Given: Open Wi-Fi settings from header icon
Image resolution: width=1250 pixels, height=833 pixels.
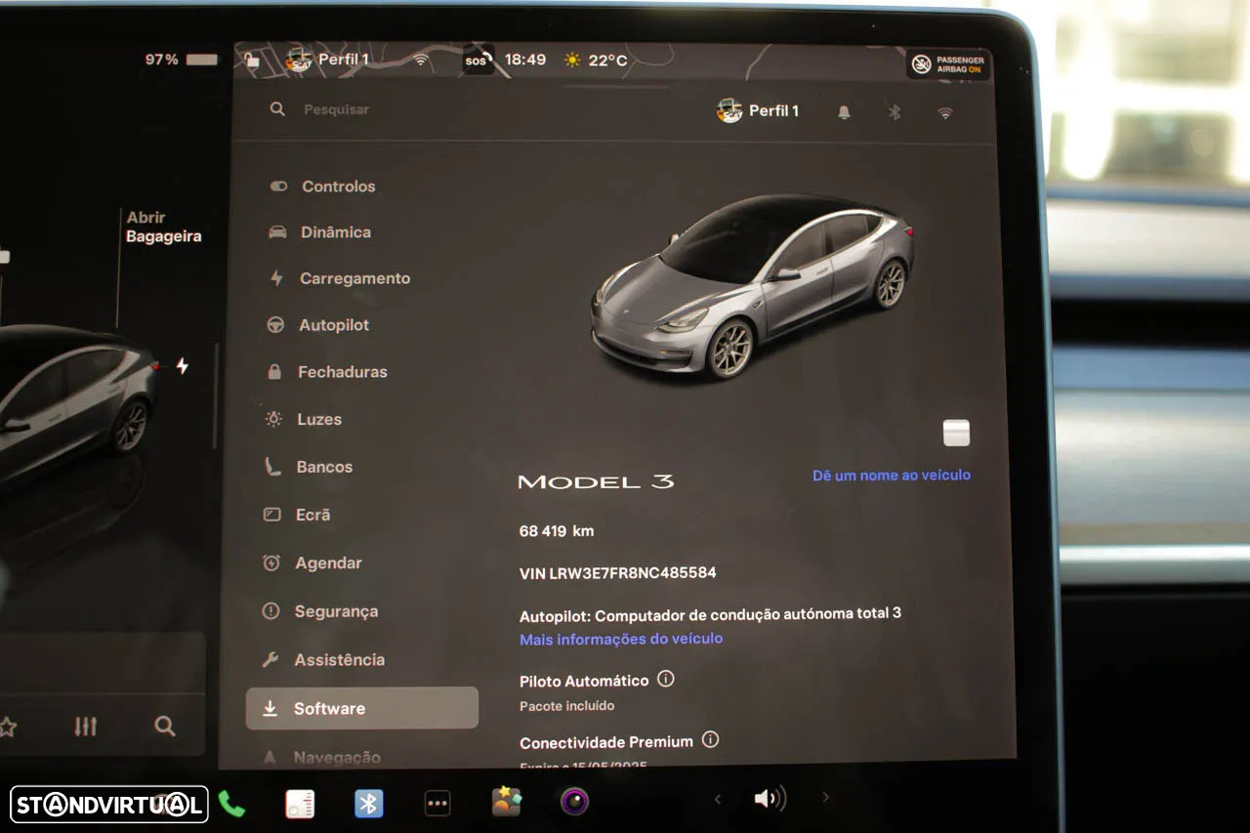Looking at the screenshot, I should [x=944, y=112].
